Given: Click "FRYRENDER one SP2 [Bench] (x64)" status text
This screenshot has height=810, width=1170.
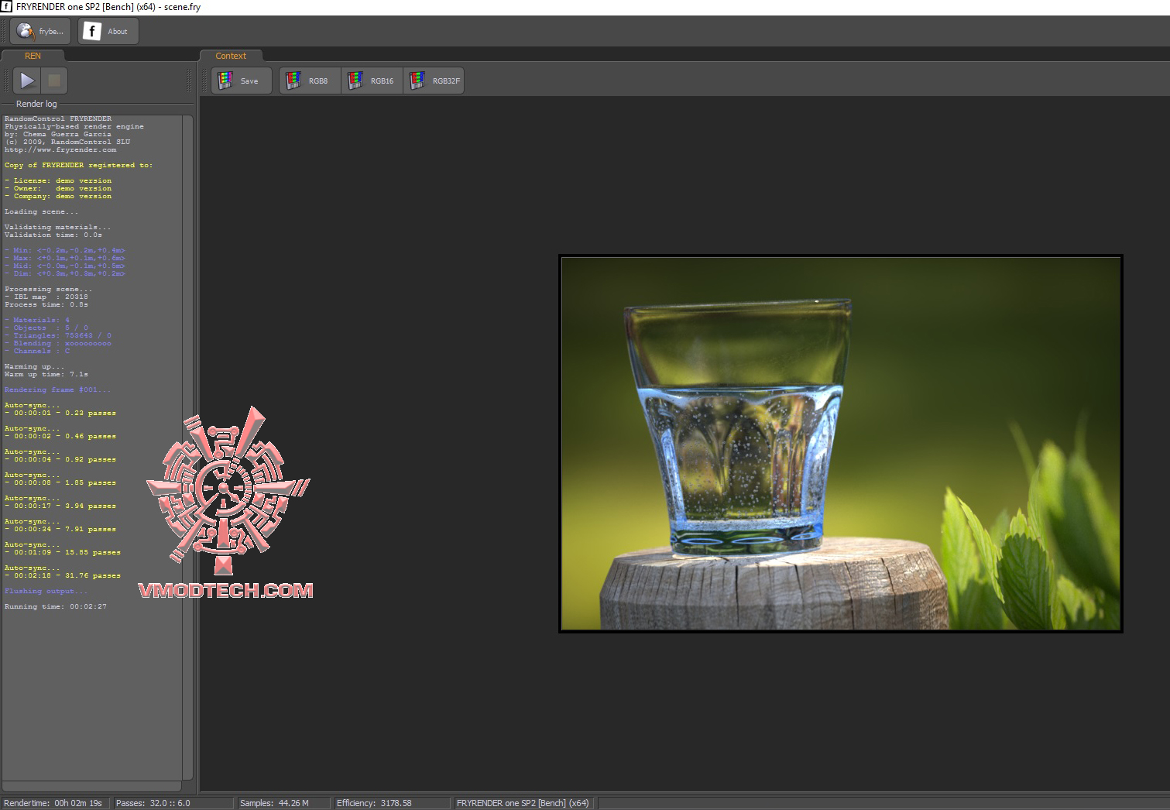Looking at the screenshot, I should tap(523, 803).
